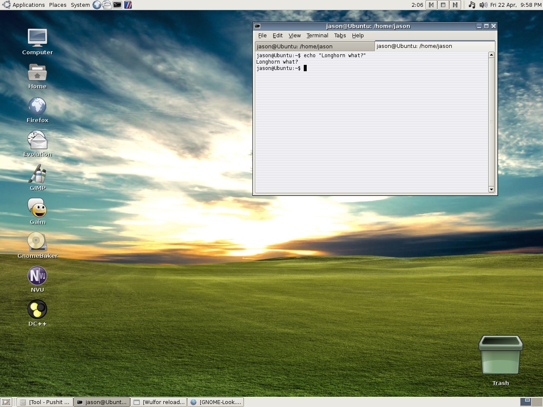This screenshot has height=407, width=543.
Task: Click the "Longhorn what?" output line
Action: [277, 62]
